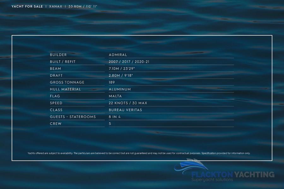Screen dimensions: 284x189
Task: Click the ADMIRAL builder value
Action: [118, 55]
